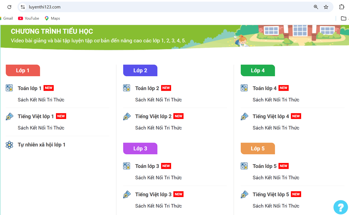Select the purple Lớp 3 button
Viewport: 349px width, 215px height.
click(140, 148)
